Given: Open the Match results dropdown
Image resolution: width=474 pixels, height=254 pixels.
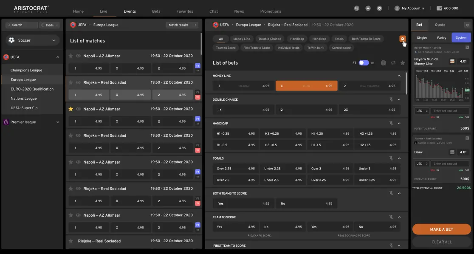Looking at the screenshot, I should pyautogui.click(x=182, y=25).
